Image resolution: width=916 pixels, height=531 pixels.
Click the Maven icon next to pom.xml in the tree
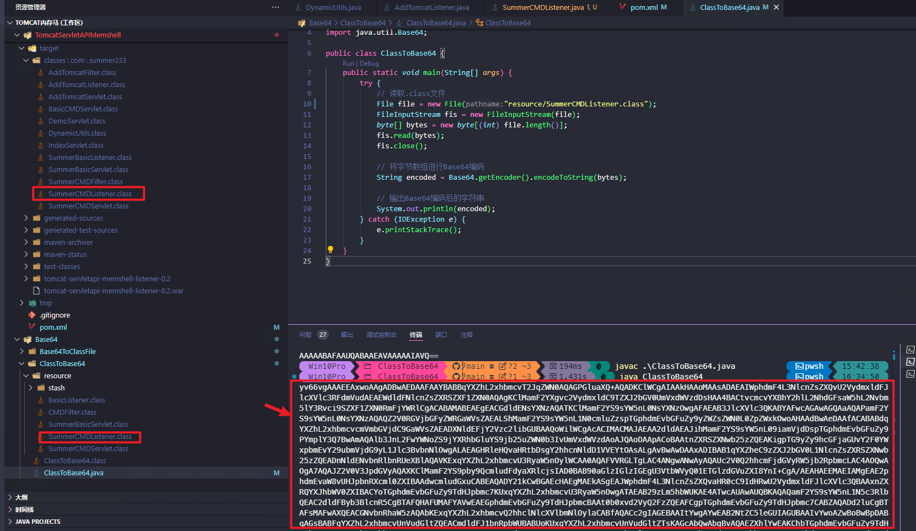pyautogui.click(x=32, y=327)
